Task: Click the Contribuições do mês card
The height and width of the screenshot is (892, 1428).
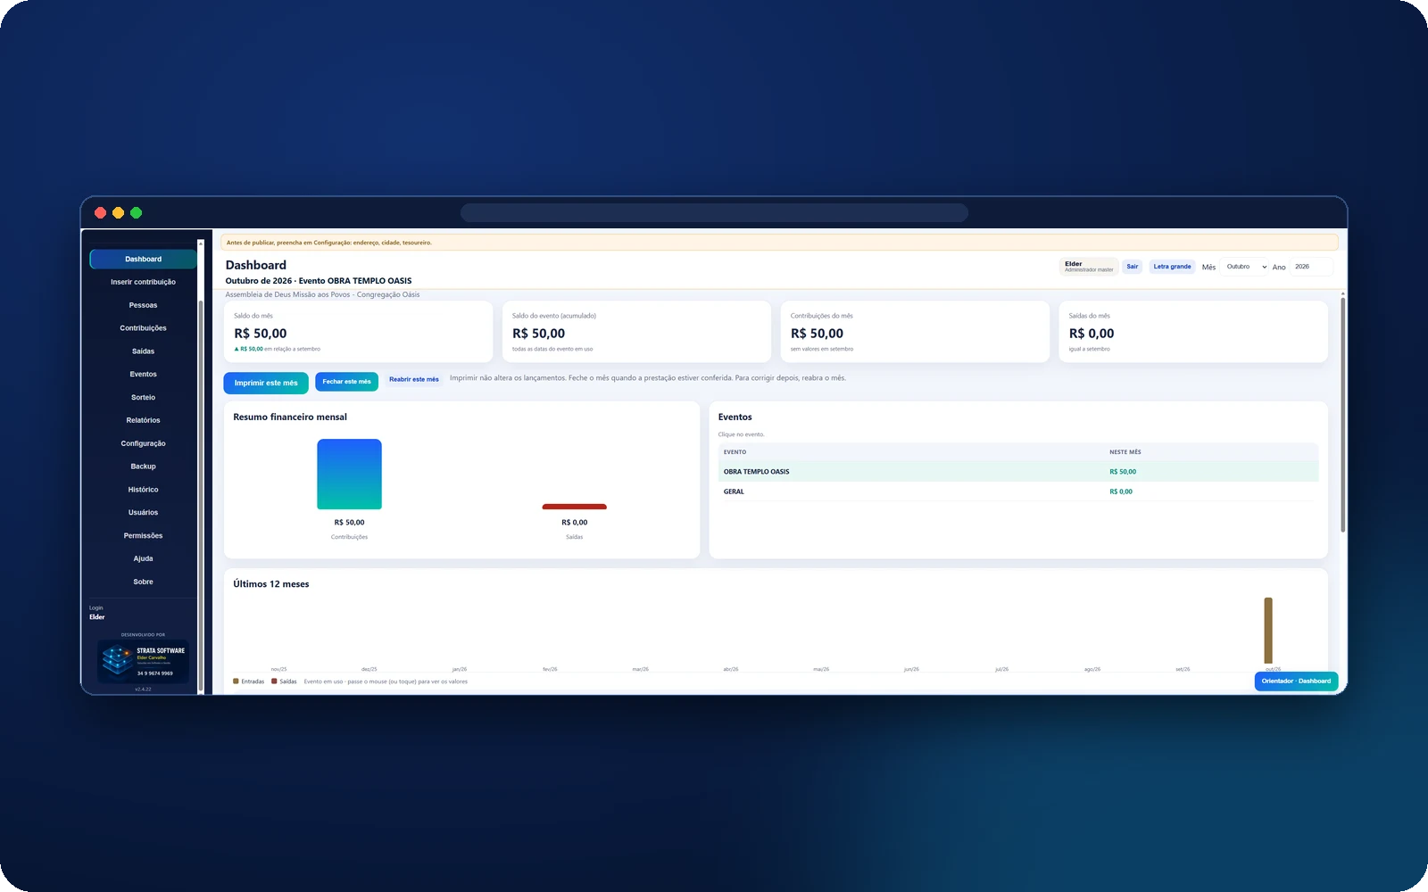Action: (x=915, y=332)
